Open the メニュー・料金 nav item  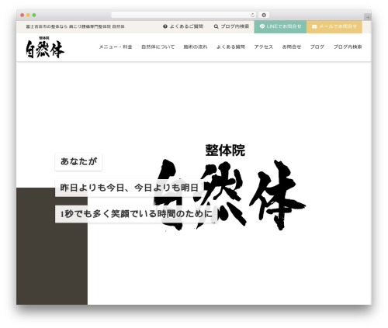116,47
